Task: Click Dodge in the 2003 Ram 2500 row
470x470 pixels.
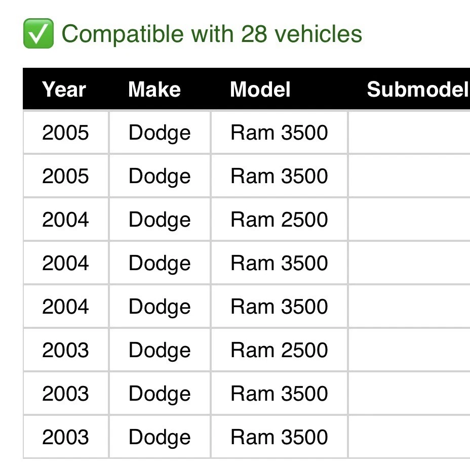Action: 160,350
